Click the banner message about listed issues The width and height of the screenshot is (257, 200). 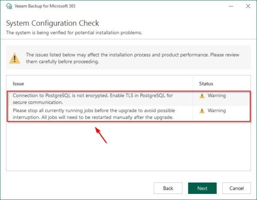(132, 58)
